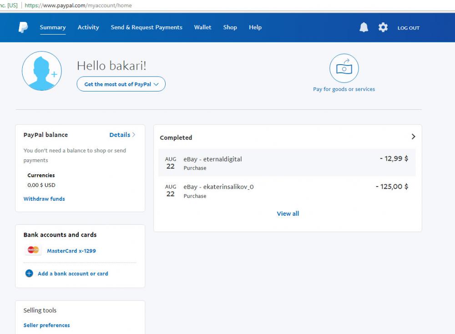The height and width of the screenshot is (334, 455).
Task: Open the notifications bell
Action: [364, 27]
